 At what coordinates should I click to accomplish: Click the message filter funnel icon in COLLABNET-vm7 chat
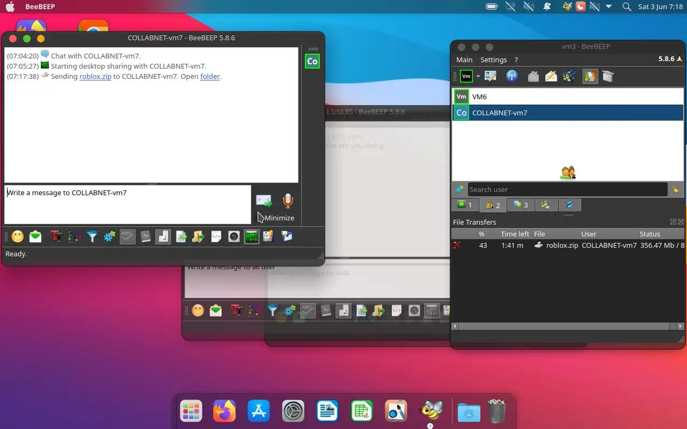pyautogui.click(x=92, y=236)
